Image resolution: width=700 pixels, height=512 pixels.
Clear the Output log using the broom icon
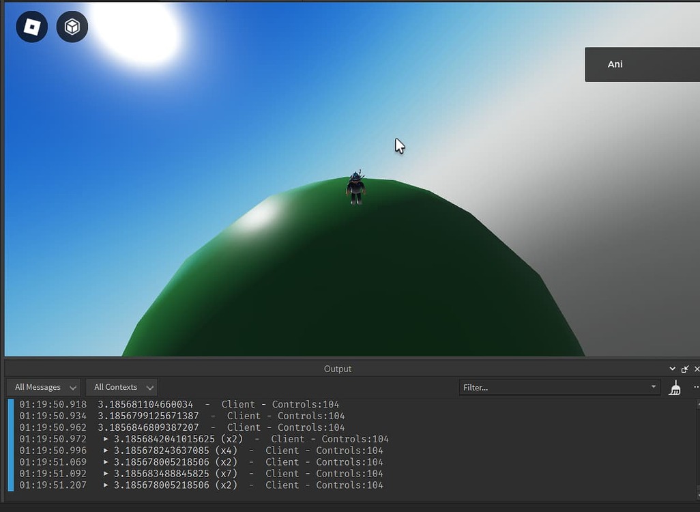674,387
